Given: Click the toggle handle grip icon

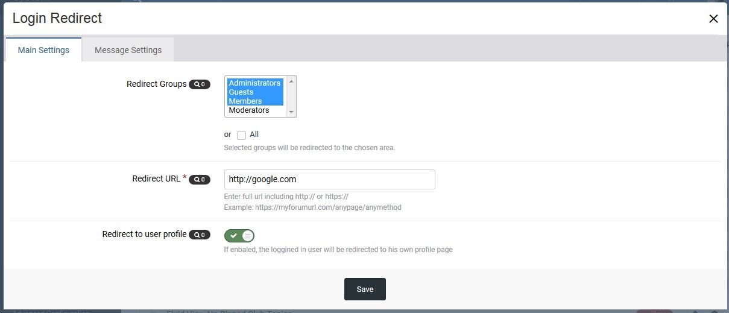Looking at the screenshot, I should [247, 236].
